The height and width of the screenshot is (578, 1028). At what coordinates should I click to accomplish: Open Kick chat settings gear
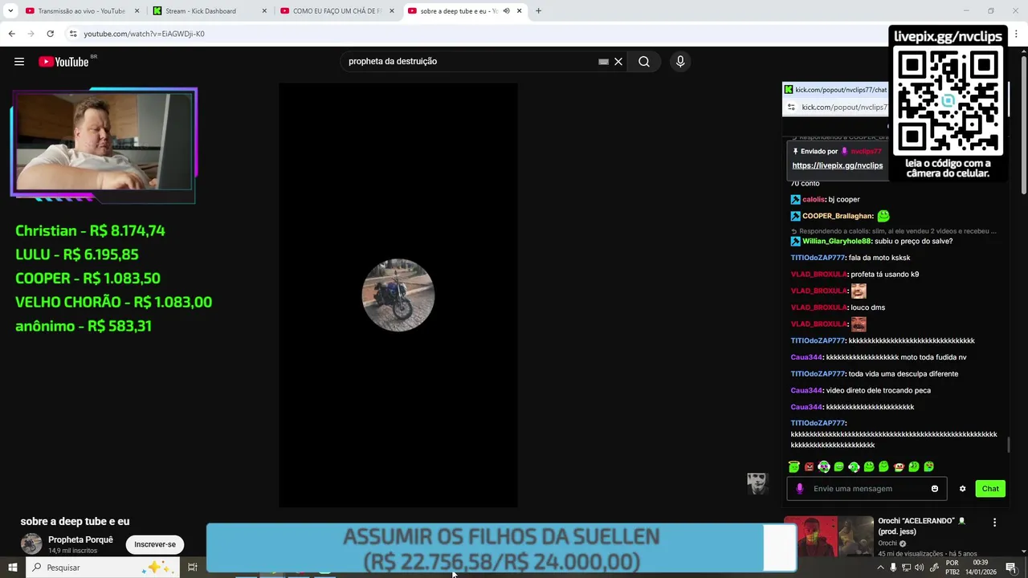(962, 488)
